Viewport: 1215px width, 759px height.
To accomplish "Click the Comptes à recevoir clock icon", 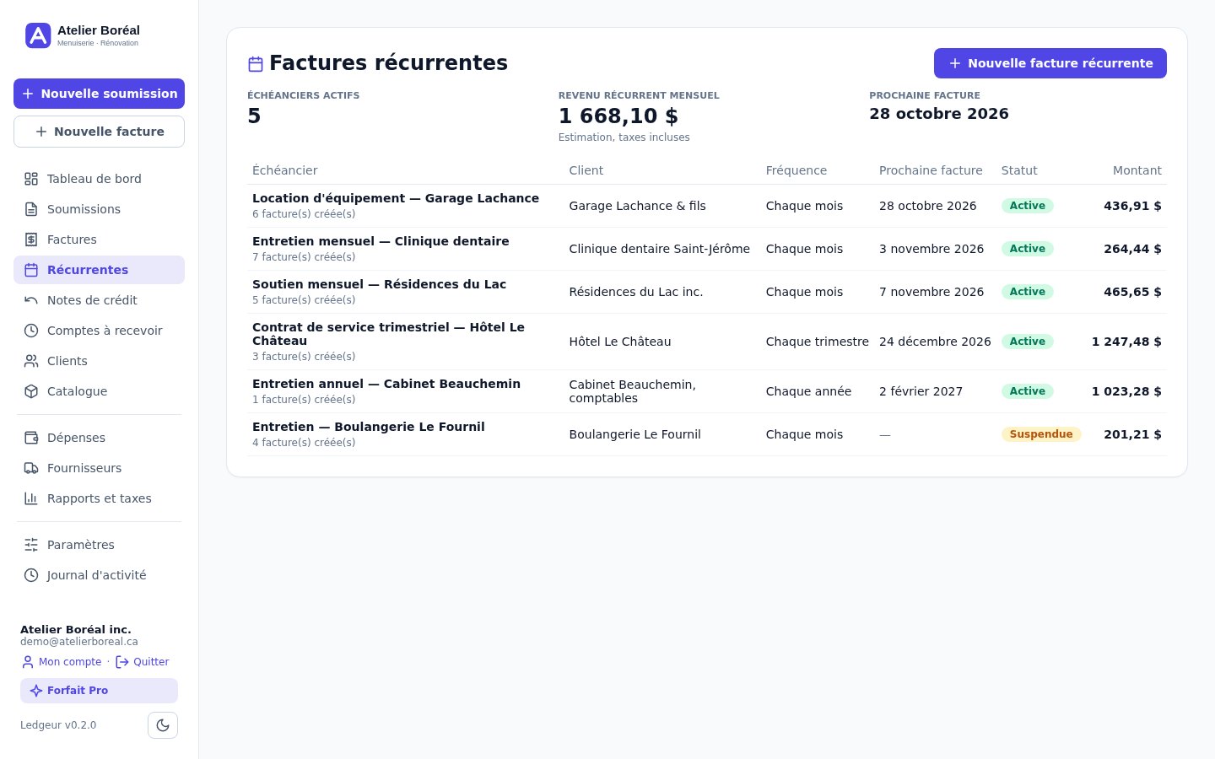I will click(x=31, y=331).
